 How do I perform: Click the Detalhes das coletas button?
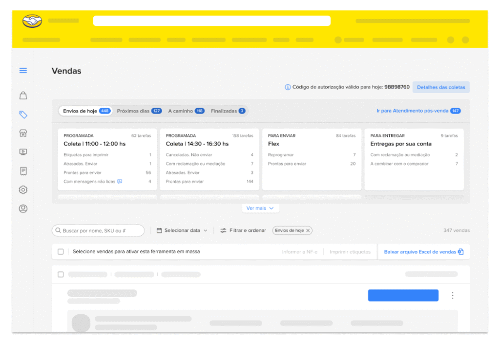point(441,87)
